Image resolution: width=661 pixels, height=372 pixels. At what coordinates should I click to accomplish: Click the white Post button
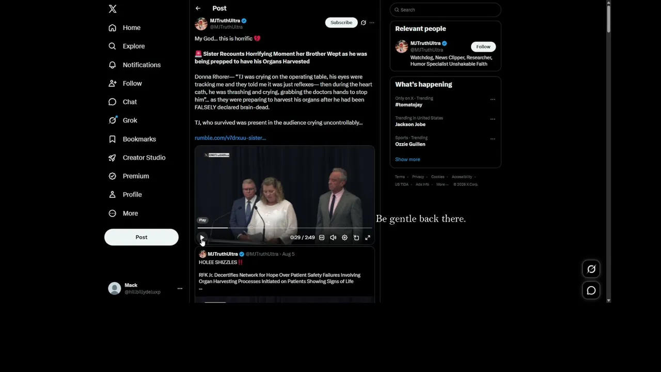pos(141,237)
